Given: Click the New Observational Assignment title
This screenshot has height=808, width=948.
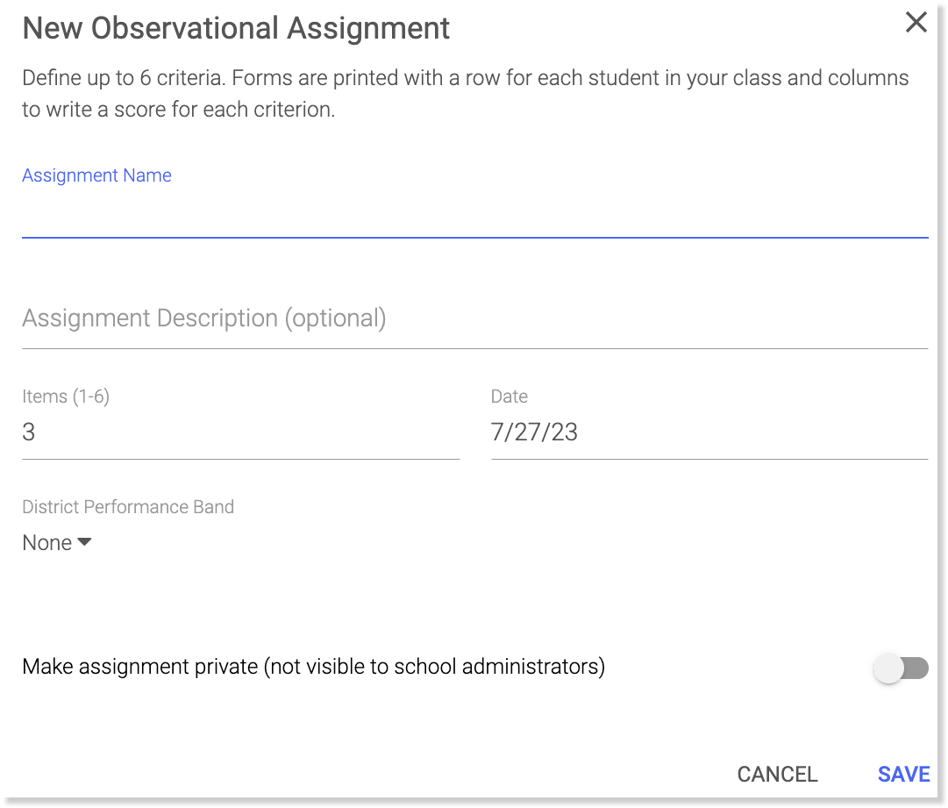Looking at the screenshot, I should point(236,28).
